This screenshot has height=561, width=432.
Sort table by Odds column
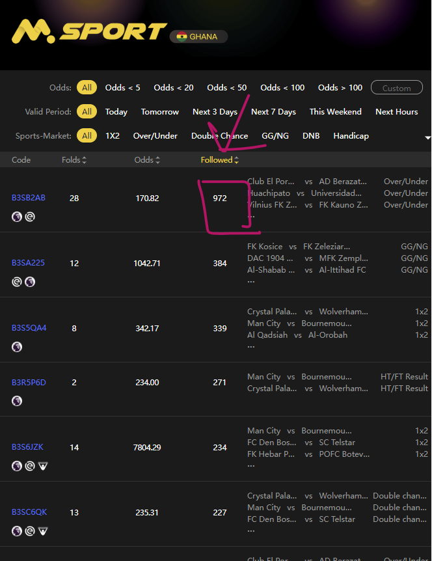click(147, 160)
